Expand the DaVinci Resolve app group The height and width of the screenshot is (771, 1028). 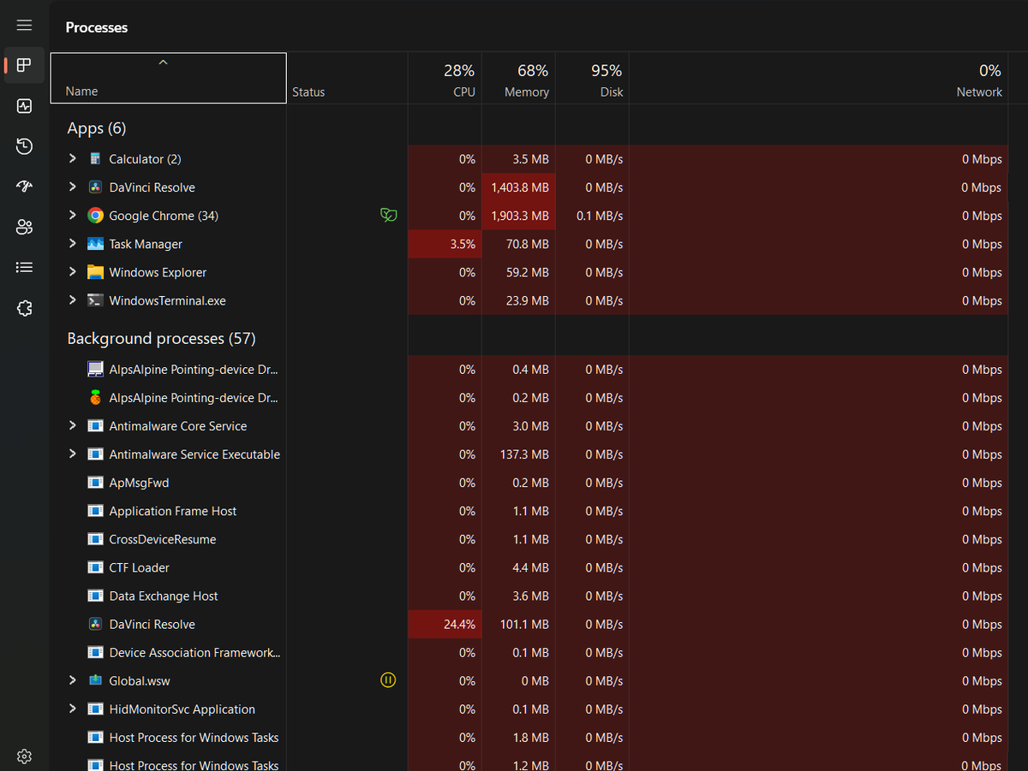click(x=72, y=187)
